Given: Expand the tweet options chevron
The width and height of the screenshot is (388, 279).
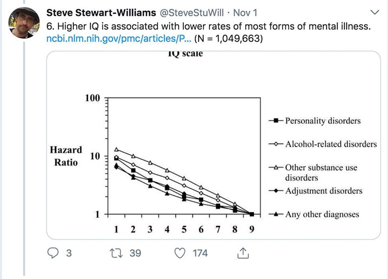Looking at the screenshot, I should pyautogui.click(x=375, y=12).
